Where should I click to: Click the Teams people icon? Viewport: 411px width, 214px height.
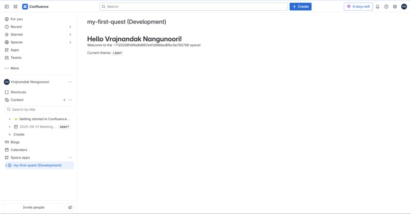(7, 58)
